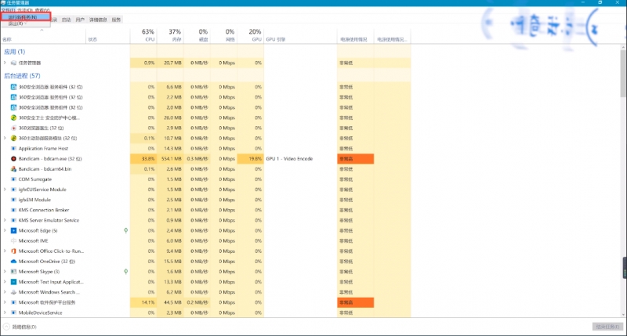
Task: Switch to the 启动 tab
Action: coord(67,20)
